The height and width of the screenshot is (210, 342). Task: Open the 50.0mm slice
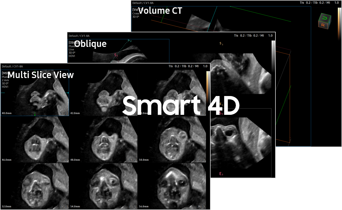(172, 139)
